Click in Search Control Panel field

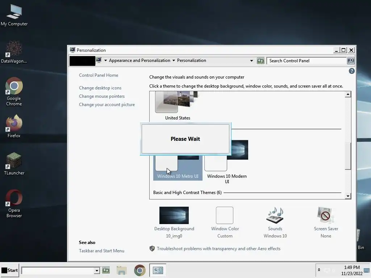(x=307, y=61)
